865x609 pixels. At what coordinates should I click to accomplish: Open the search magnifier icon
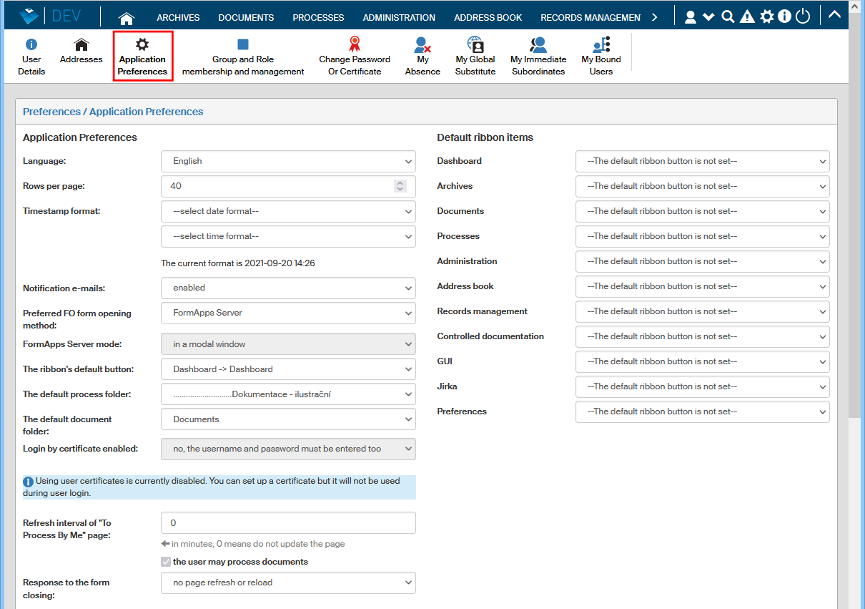click(728, 17)
